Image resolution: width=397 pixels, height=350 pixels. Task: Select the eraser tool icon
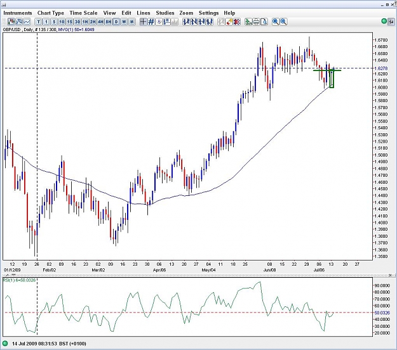pyautogui.click(x=229, y=22)
